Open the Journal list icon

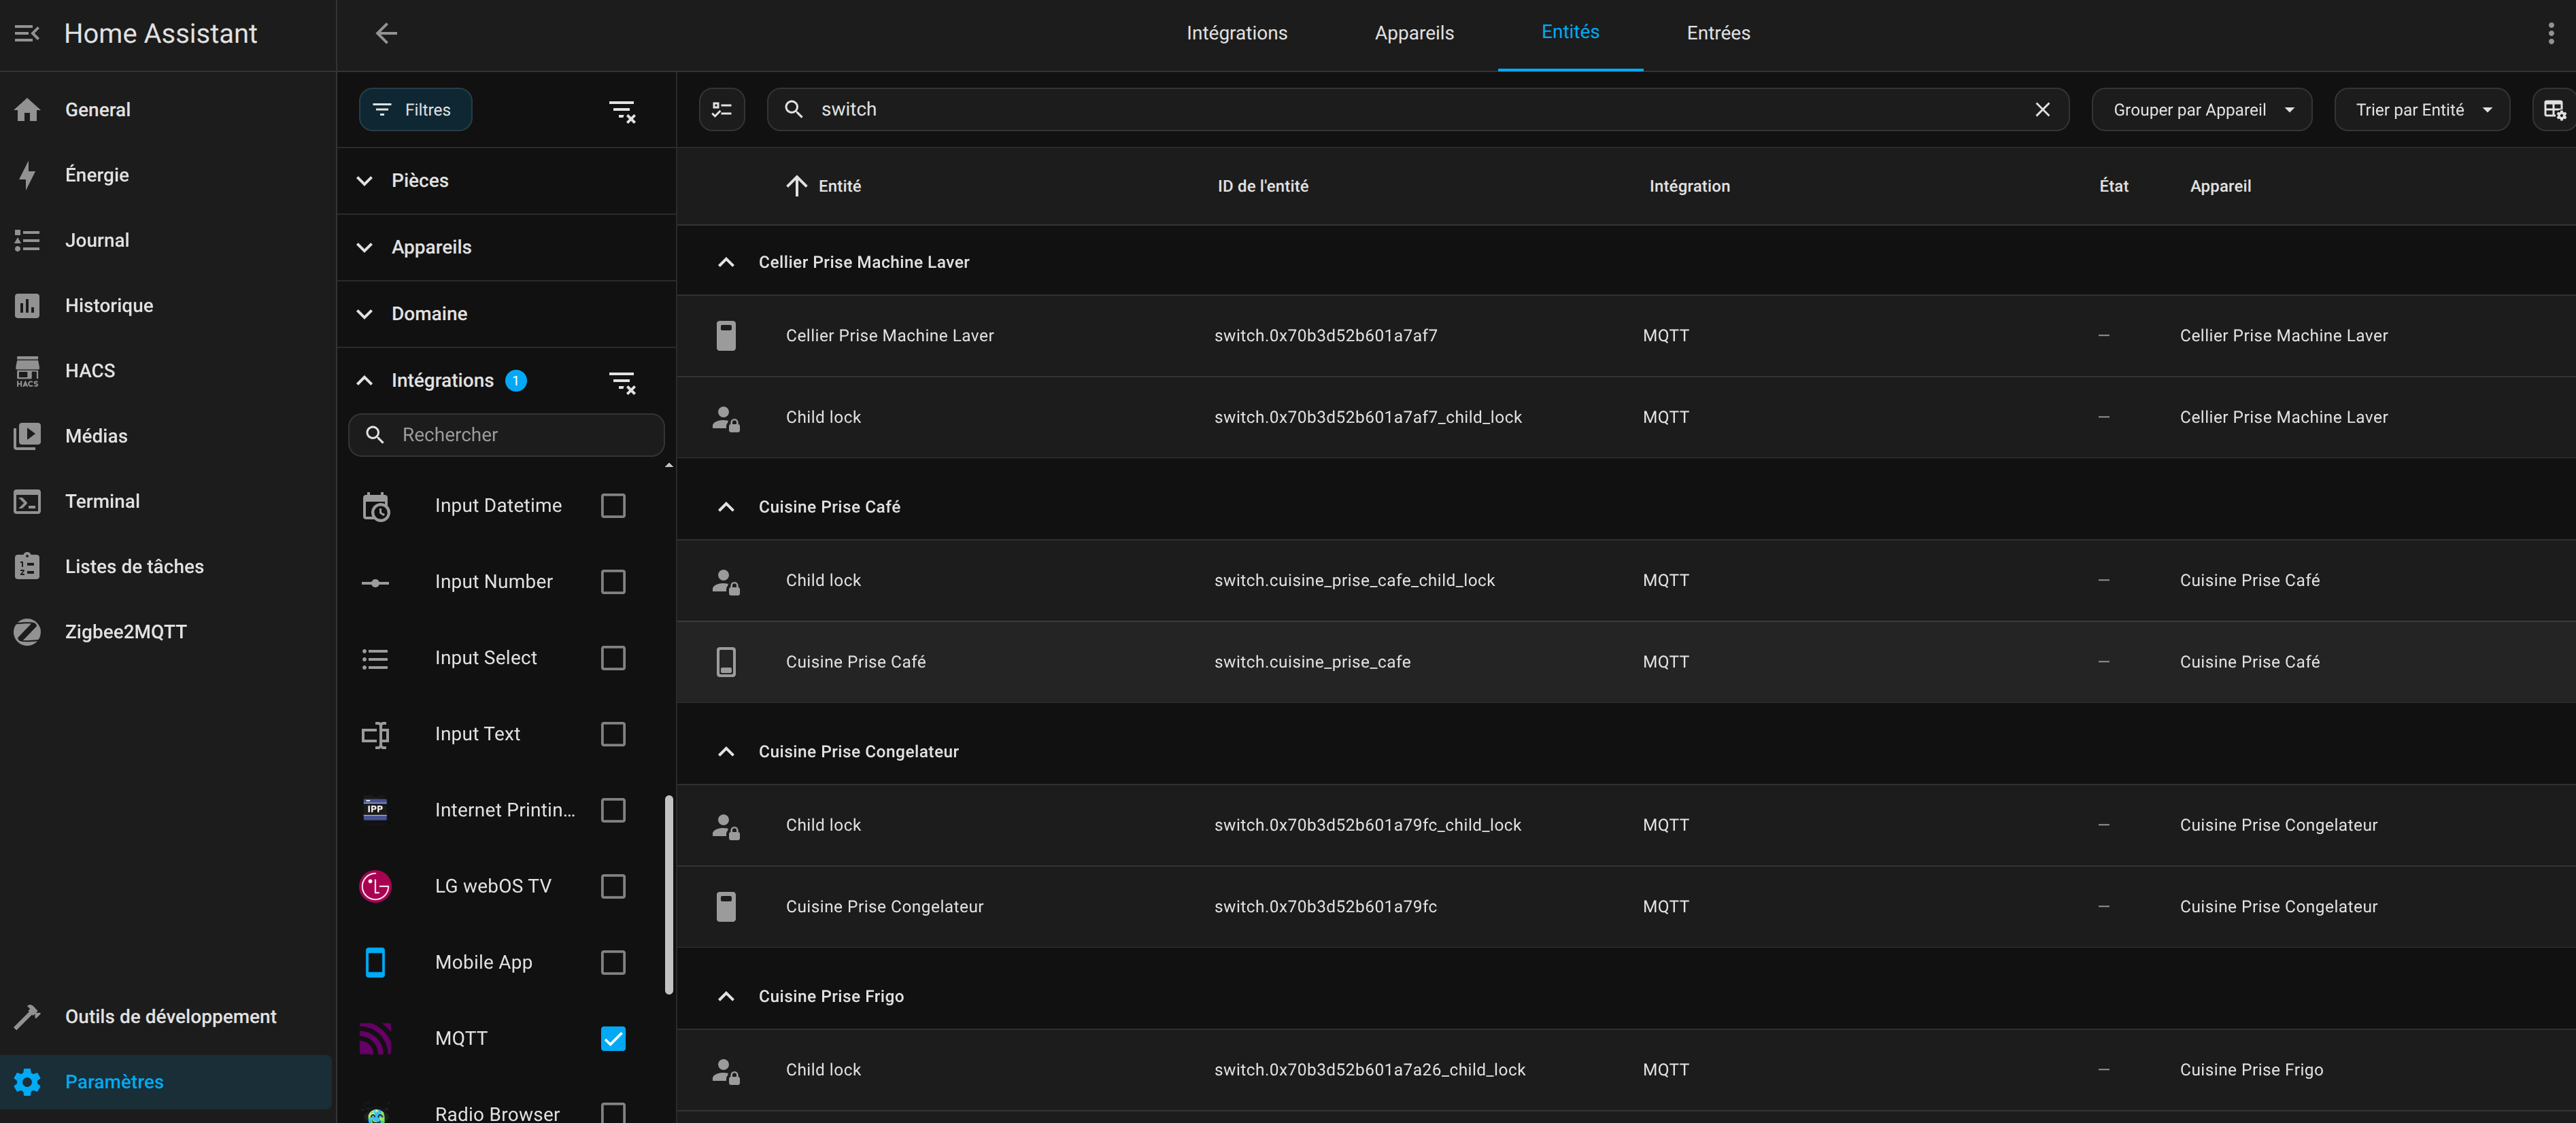coord(27,240)
